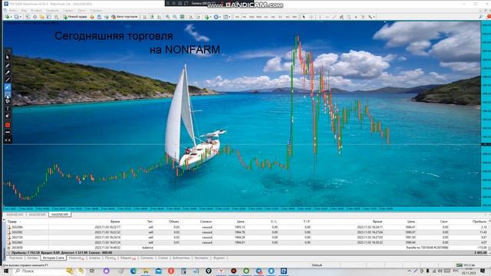Open the Profiles toolbar button
Viewport: 491px width, 276px height.
point(17,17)
